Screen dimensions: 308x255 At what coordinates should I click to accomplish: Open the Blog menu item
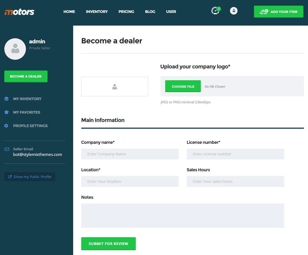click(x=150, y=12)
